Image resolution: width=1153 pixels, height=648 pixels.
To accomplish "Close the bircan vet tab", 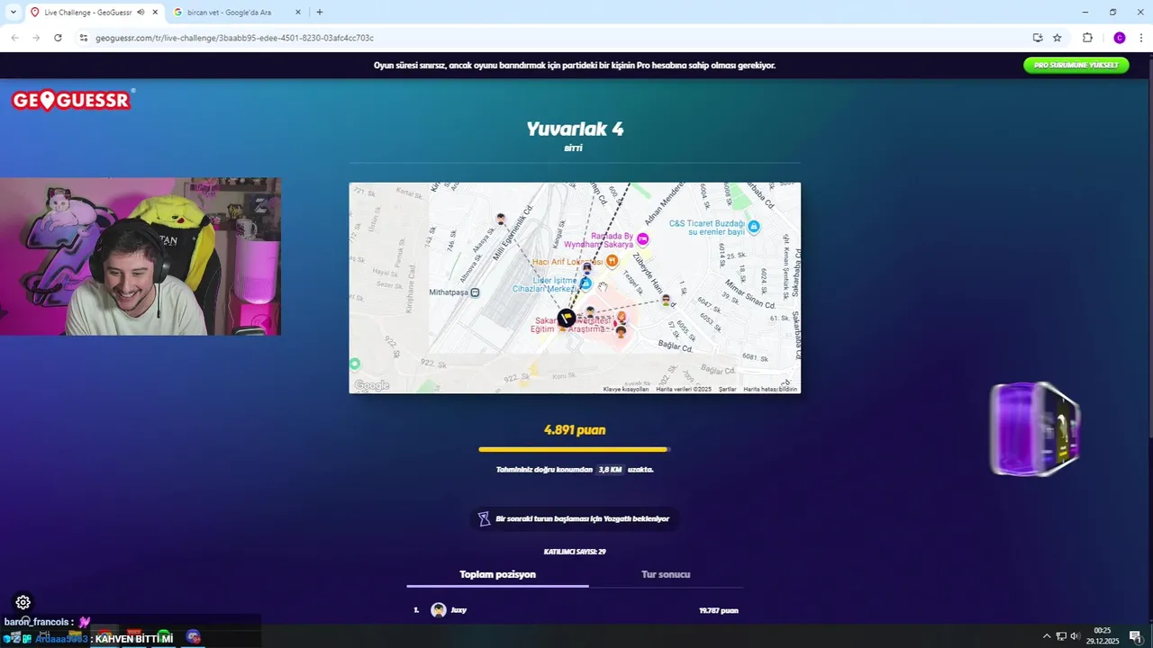I will [298, 13].
